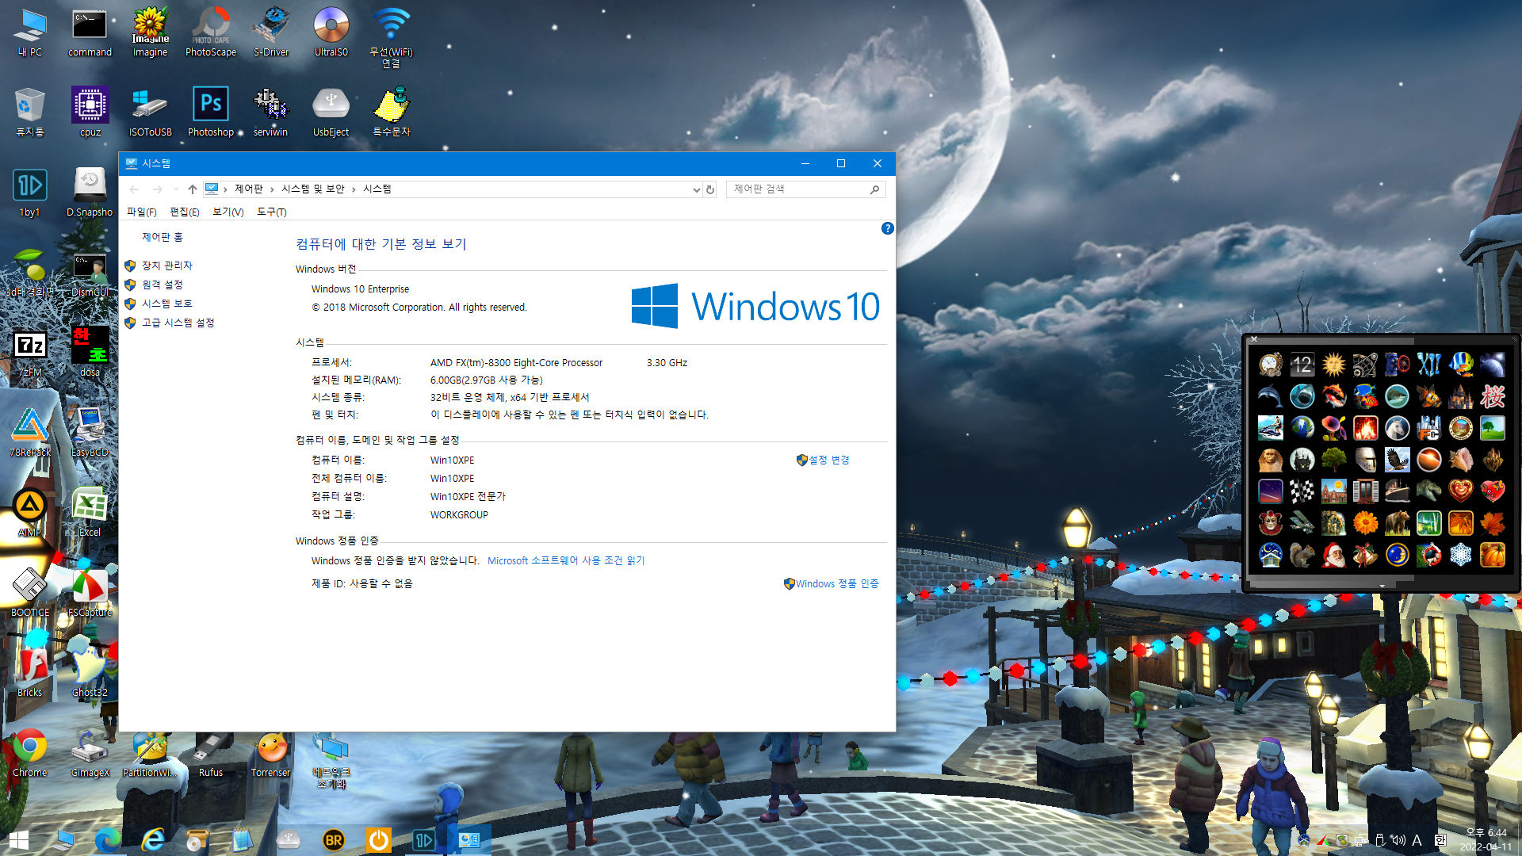Click 시스템 및 보안 breadcrumb
This screenshot has width=1522, height=856.
312,189
